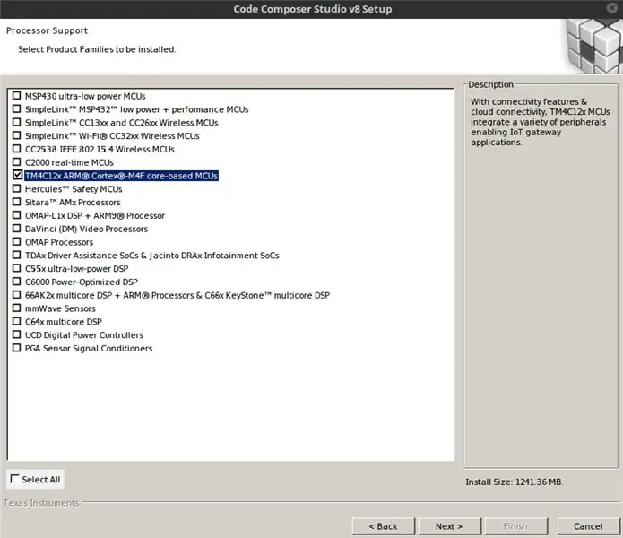
Task: Enable C2000 real-time MCUs checkbox
Action: [x=17, y=162]
